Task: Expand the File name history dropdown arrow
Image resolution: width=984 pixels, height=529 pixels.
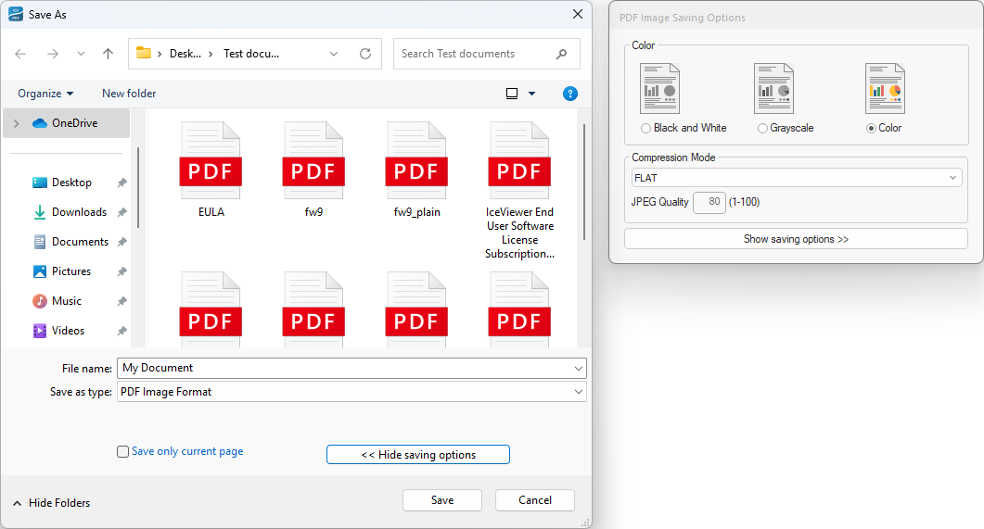Action: [578, 368]
